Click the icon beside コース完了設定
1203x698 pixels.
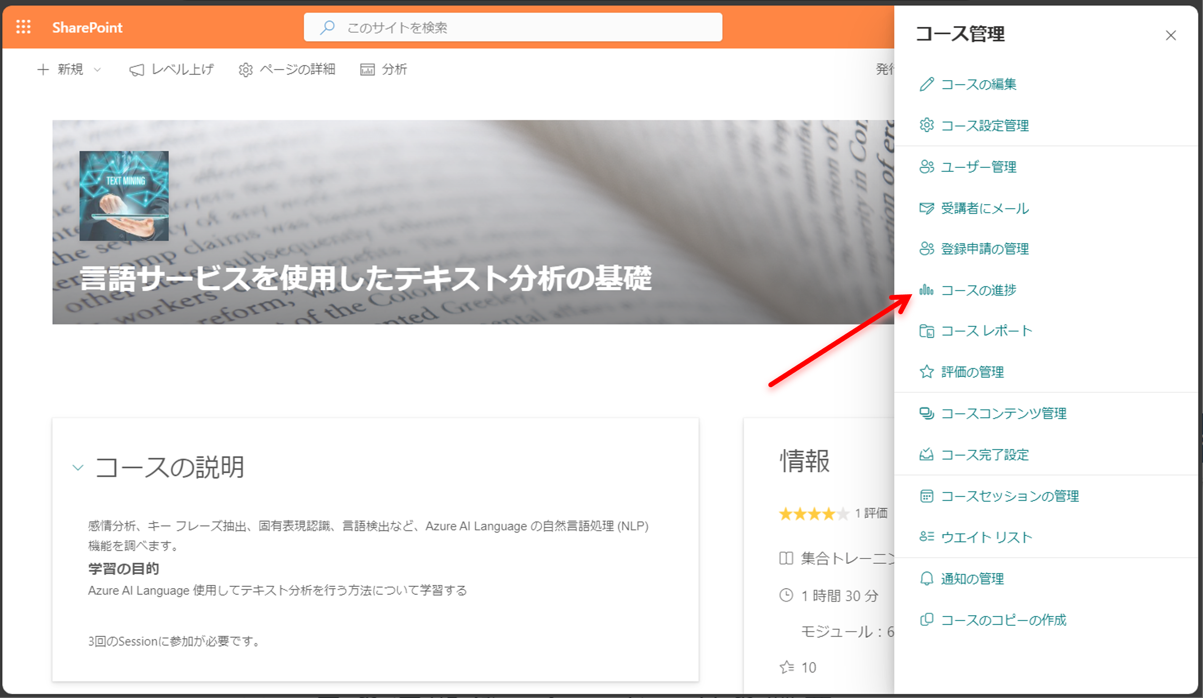[927, 454]
